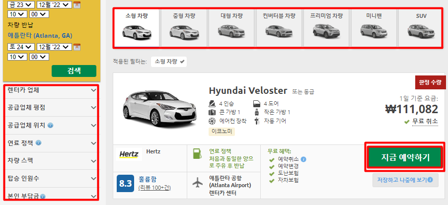Switch to the 중형 차량 tab
Screen dimensions: 448x205
click(184, 28)
